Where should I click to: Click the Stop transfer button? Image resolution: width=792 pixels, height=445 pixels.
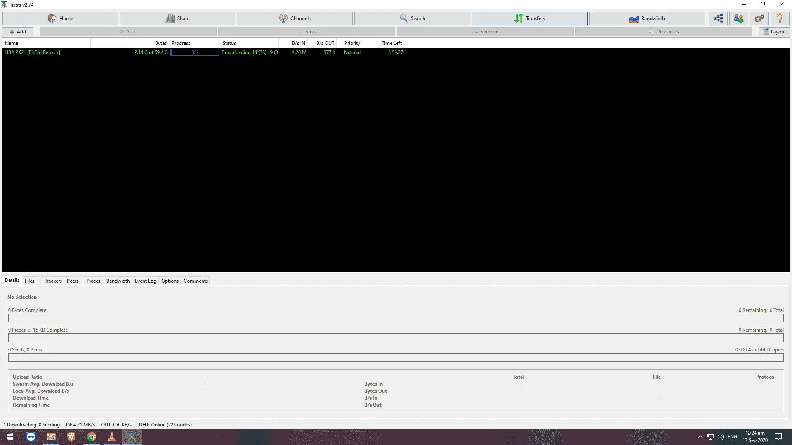pos(306,32)
